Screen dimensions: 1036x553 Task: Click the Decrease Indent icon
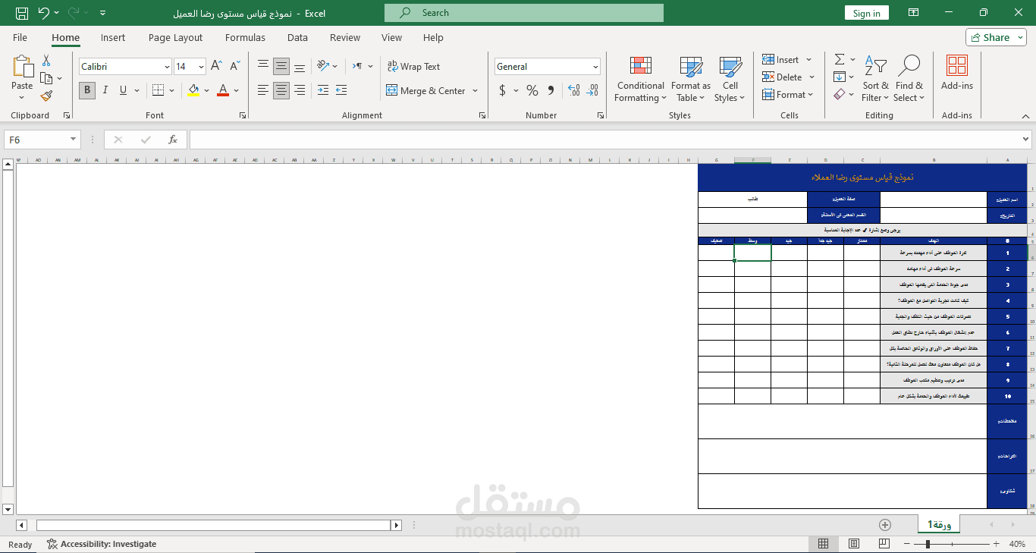pos(323,90)
